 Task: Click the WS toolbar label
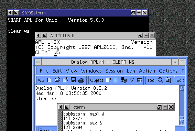coord(41,80)
